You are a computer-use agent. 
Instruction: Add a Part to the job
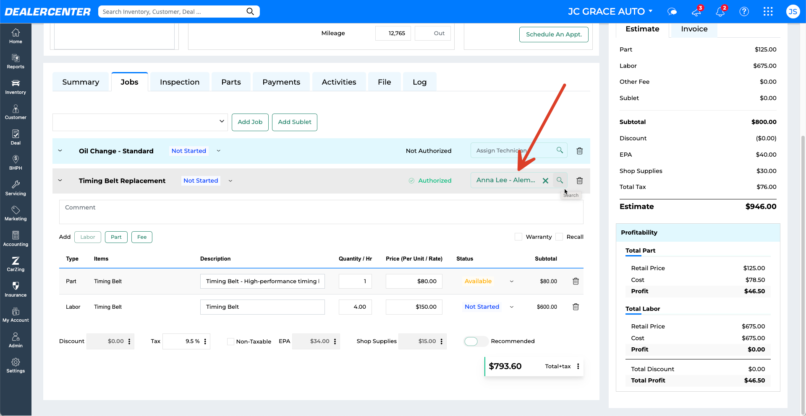coord(116,237)
